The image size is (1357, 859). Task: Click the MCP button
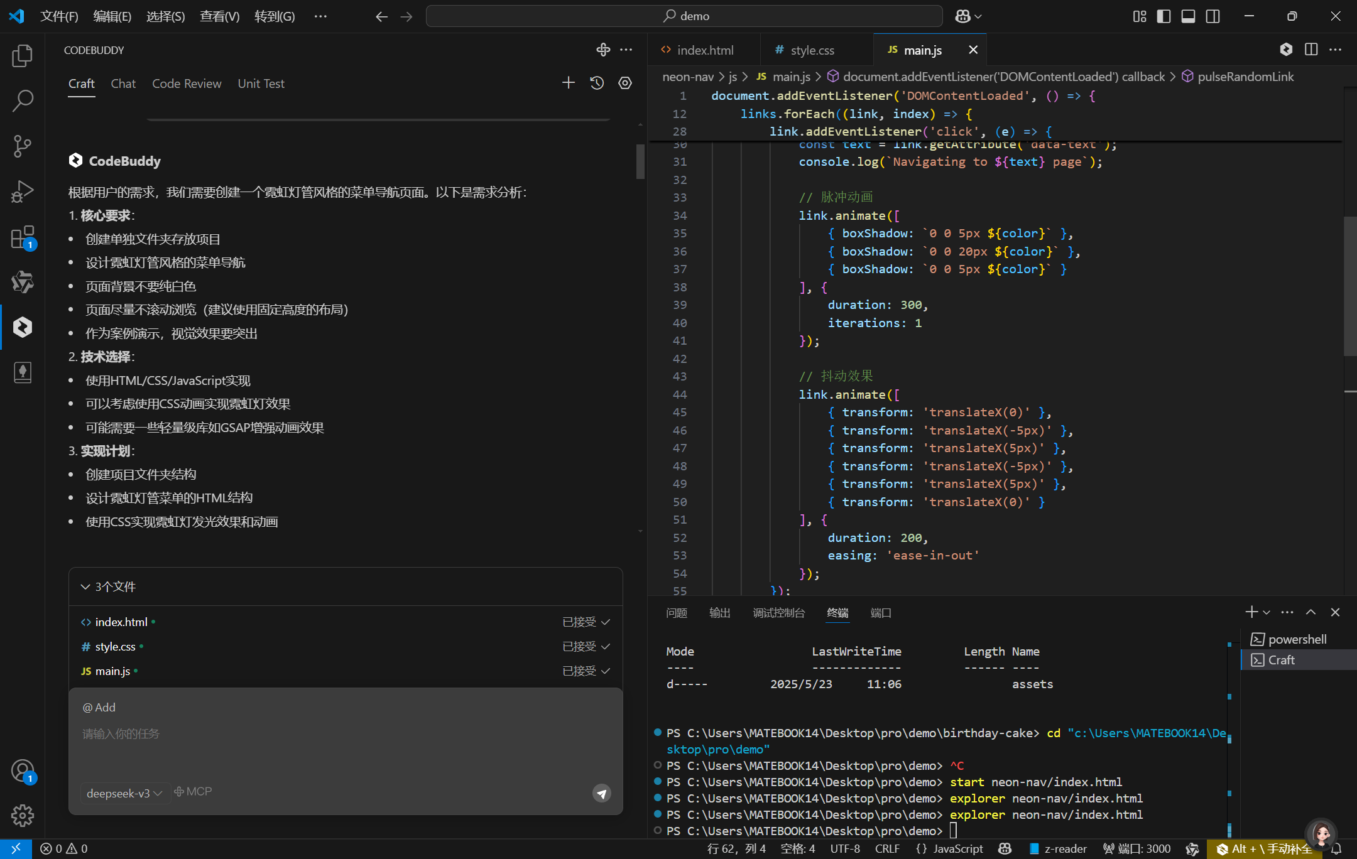[x=193, y=792]
